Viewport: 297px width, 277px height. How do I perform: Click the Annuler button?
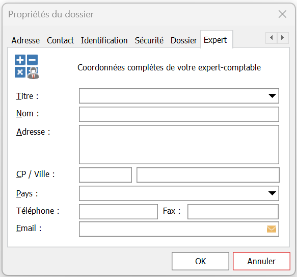261,261
